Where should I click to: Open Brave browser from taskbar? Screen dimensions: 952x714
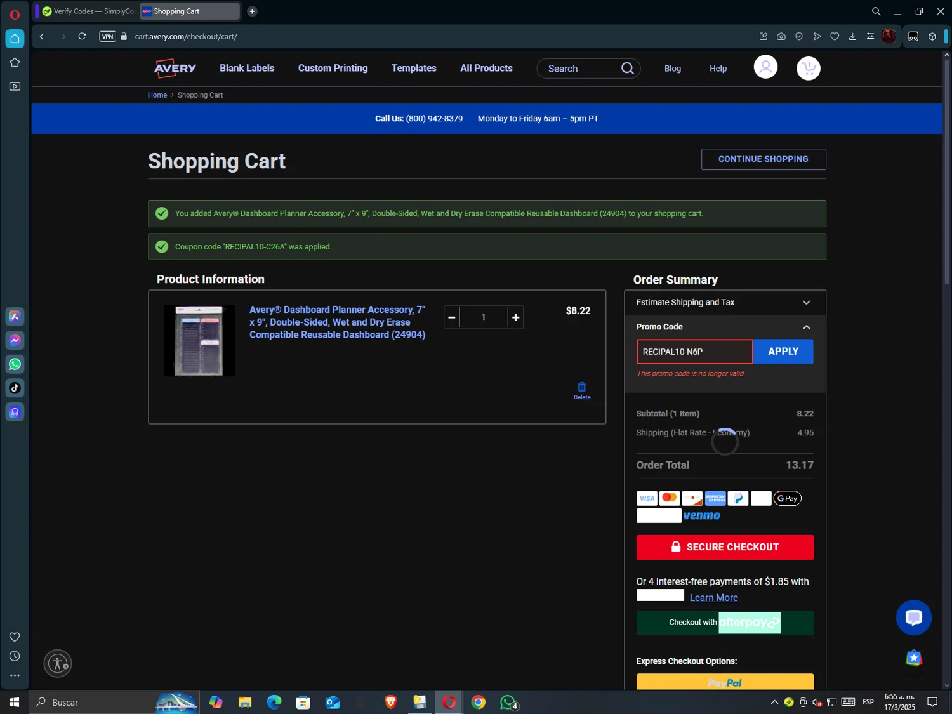pos(391,702)
